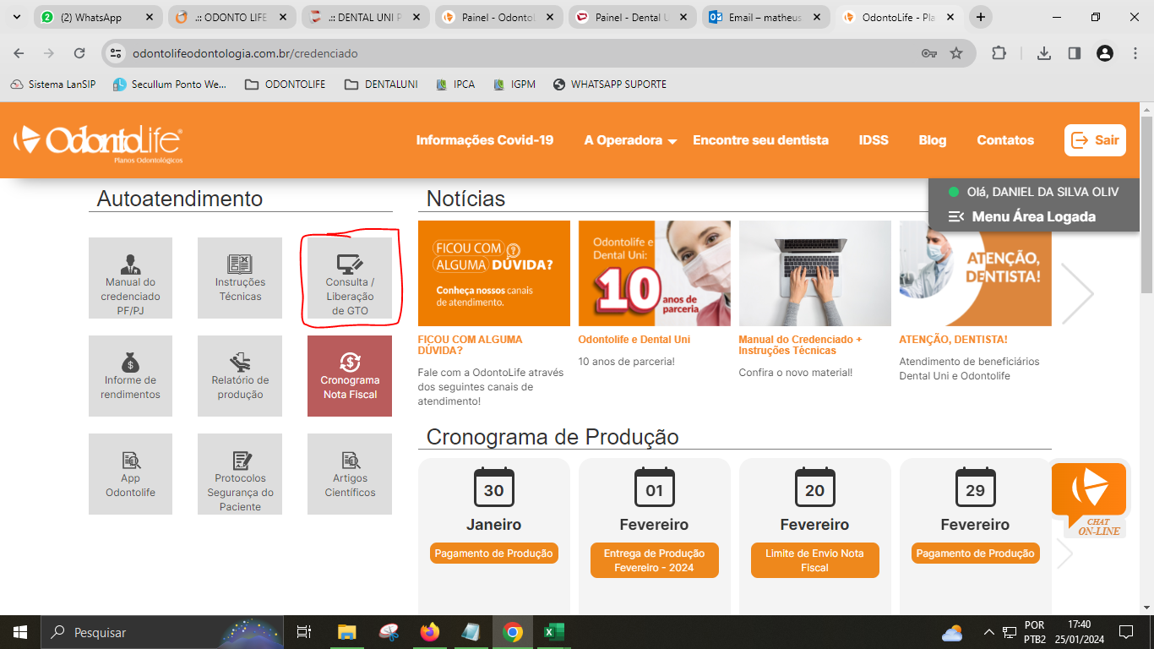Click the OdontoLife logo in the header
Screen dimensions: 1154x649
98,142
